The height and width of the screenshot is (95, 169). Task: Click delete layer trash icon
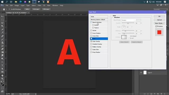coord(165,94)
